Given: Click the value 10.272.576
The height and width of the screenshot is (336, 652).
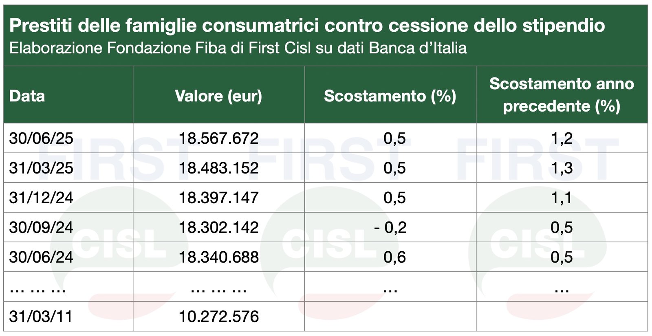Looking at the screenshot, I should click(219, 316).
